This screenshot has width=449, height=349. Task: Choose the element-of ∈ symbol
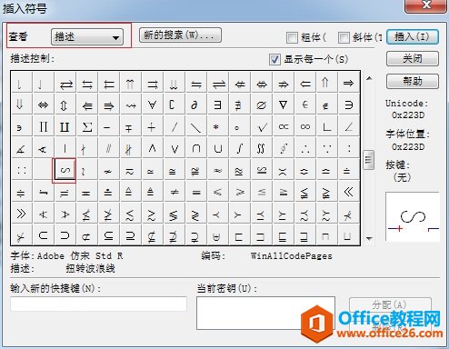[304, 105]
